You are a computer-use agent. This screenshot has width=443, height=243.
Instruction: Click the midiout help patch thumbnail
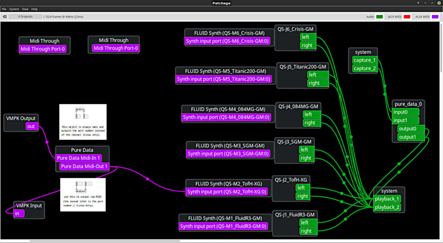(x=83, y=195)
